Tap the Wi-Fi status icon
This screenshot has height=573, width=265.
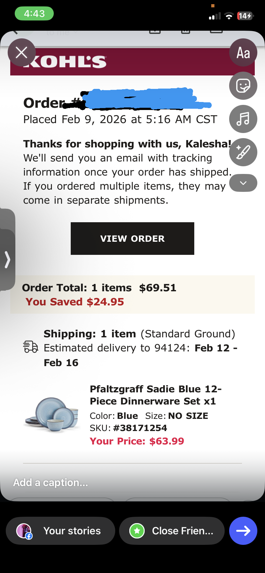click(x=229, y=16)
